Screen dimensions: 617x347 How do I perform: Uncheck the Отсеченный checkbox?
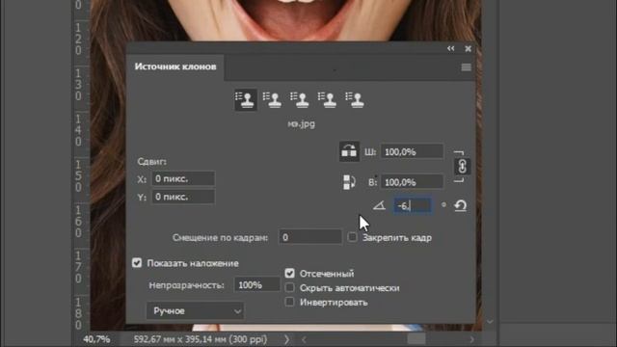click(289, 273)
